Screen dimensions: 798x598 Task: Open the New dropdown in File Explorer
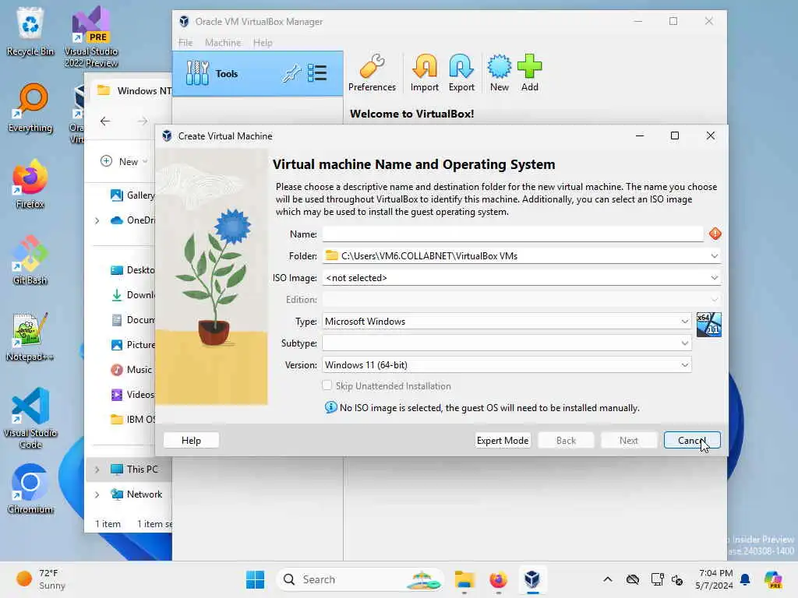pyautogui.click(x=125, y=161)
